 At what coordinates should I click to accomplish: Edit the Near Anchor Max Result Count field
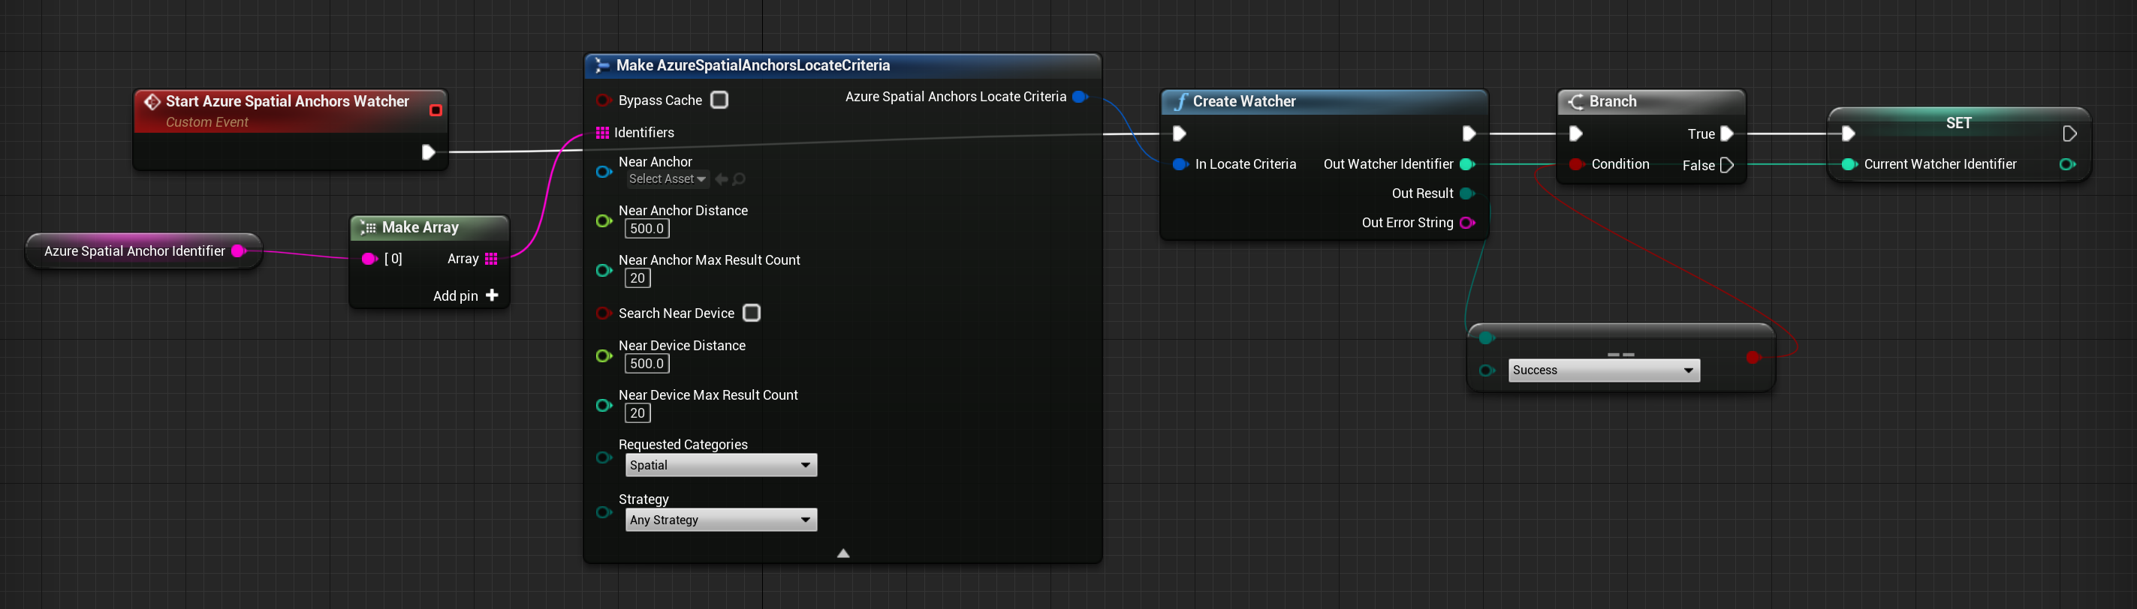(x=637, y=278)
